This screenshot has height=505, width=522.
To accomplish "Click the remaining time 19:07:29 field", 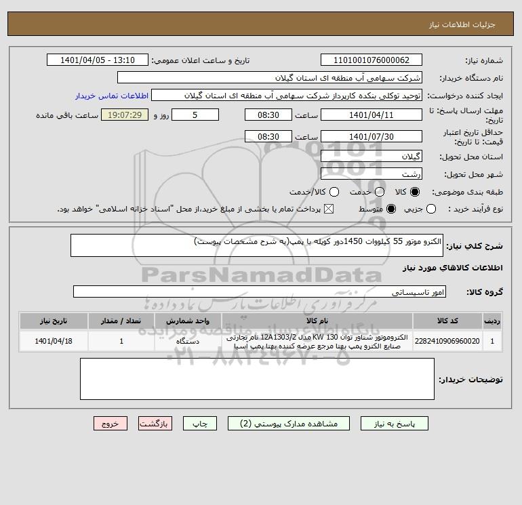I will pyautogui.click(x=125, y=115).
